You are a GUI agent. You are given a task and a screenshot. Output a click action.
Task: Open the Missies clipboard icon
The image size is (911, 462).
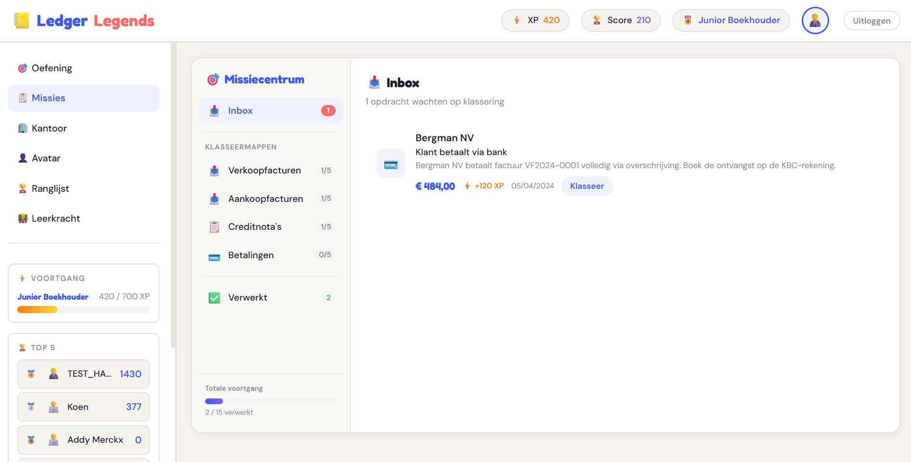(x=22, y=97)
